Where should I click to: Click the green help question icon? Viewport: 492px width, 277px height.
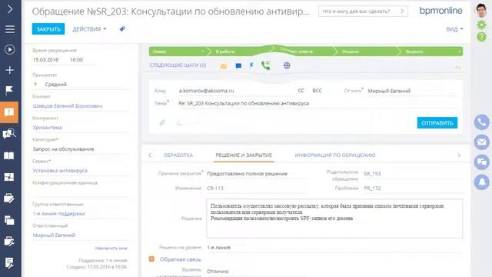[481, 37]
